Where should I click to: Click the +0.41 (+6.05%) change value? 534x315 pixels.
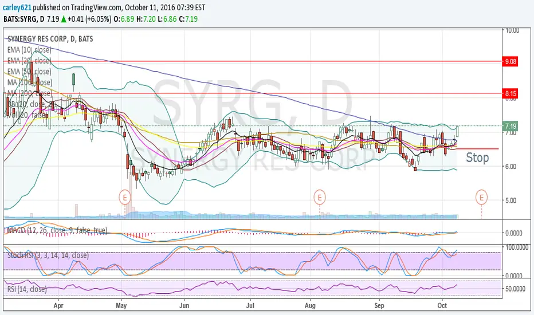tap(89, 19)
